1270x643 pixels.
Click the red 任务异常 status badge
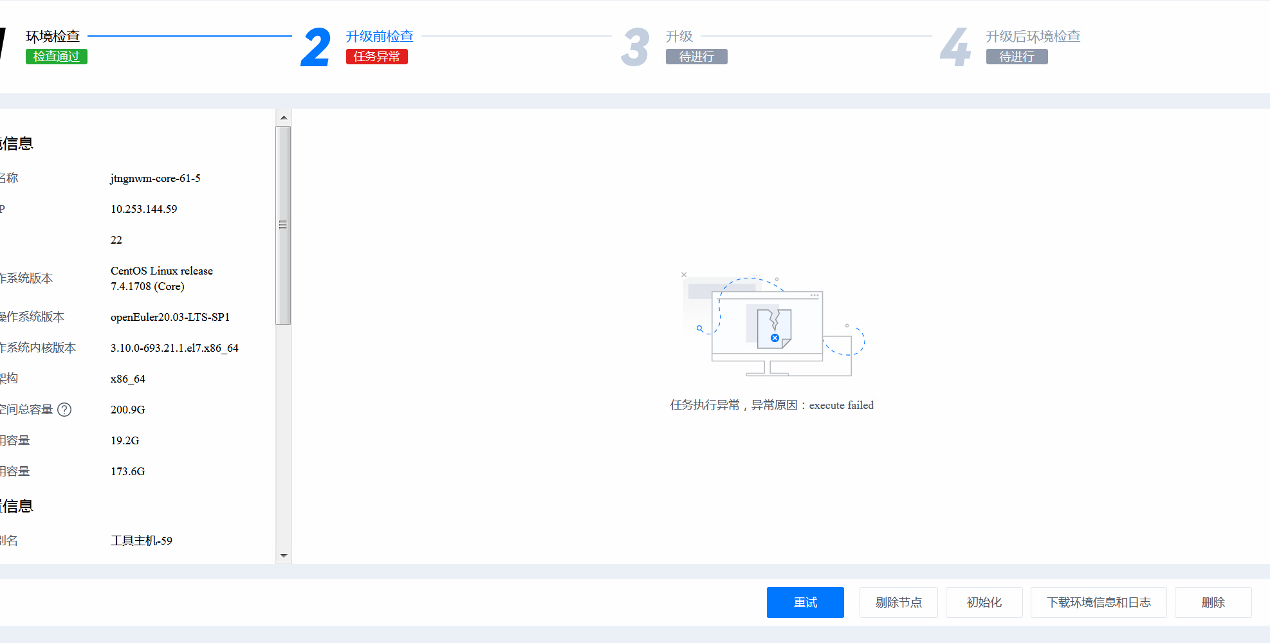coord(377,57)
